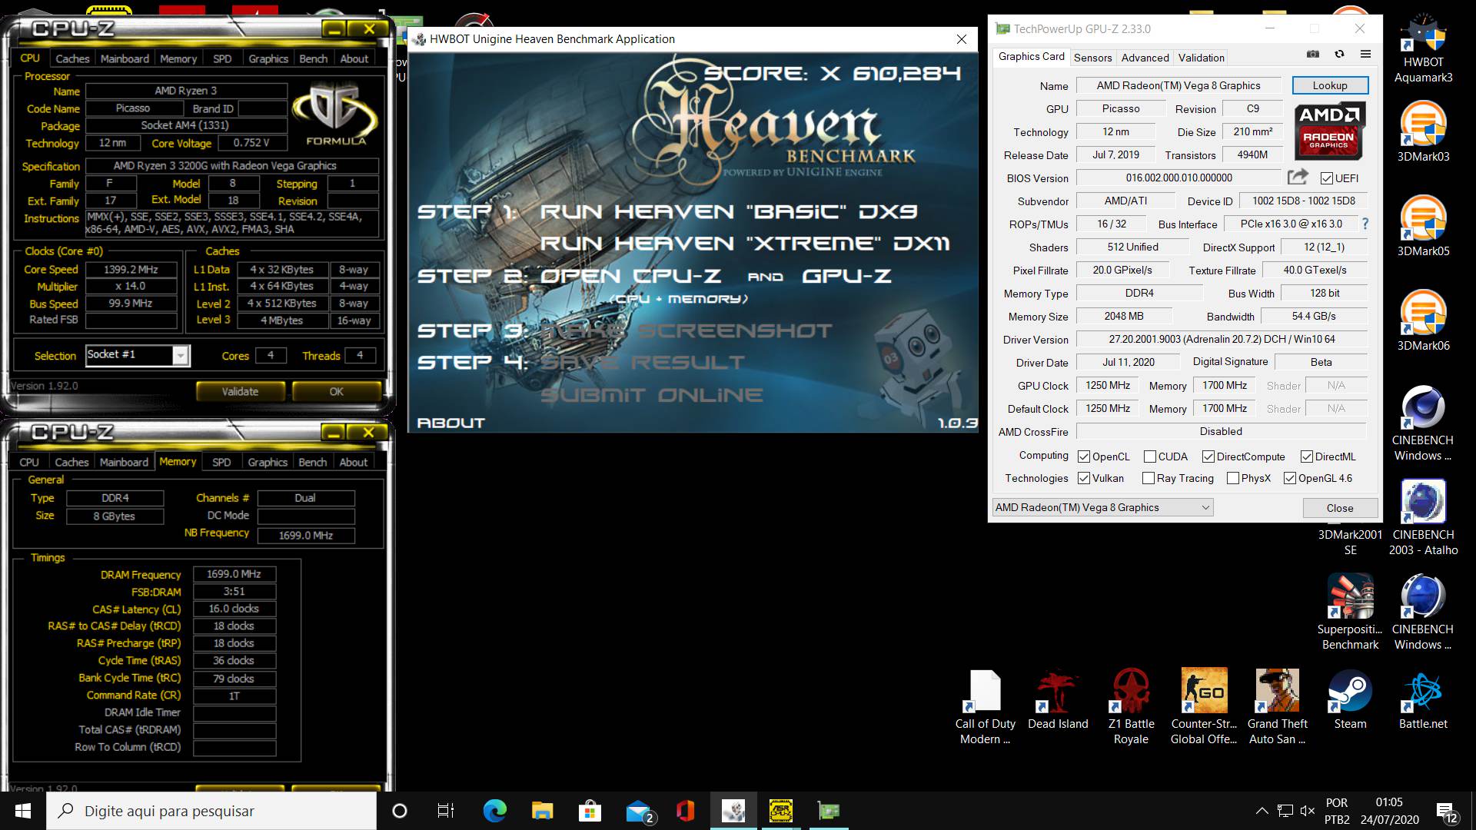Open Grand Theft Auto San Andreas shortcut

[x=1277, y=707]
